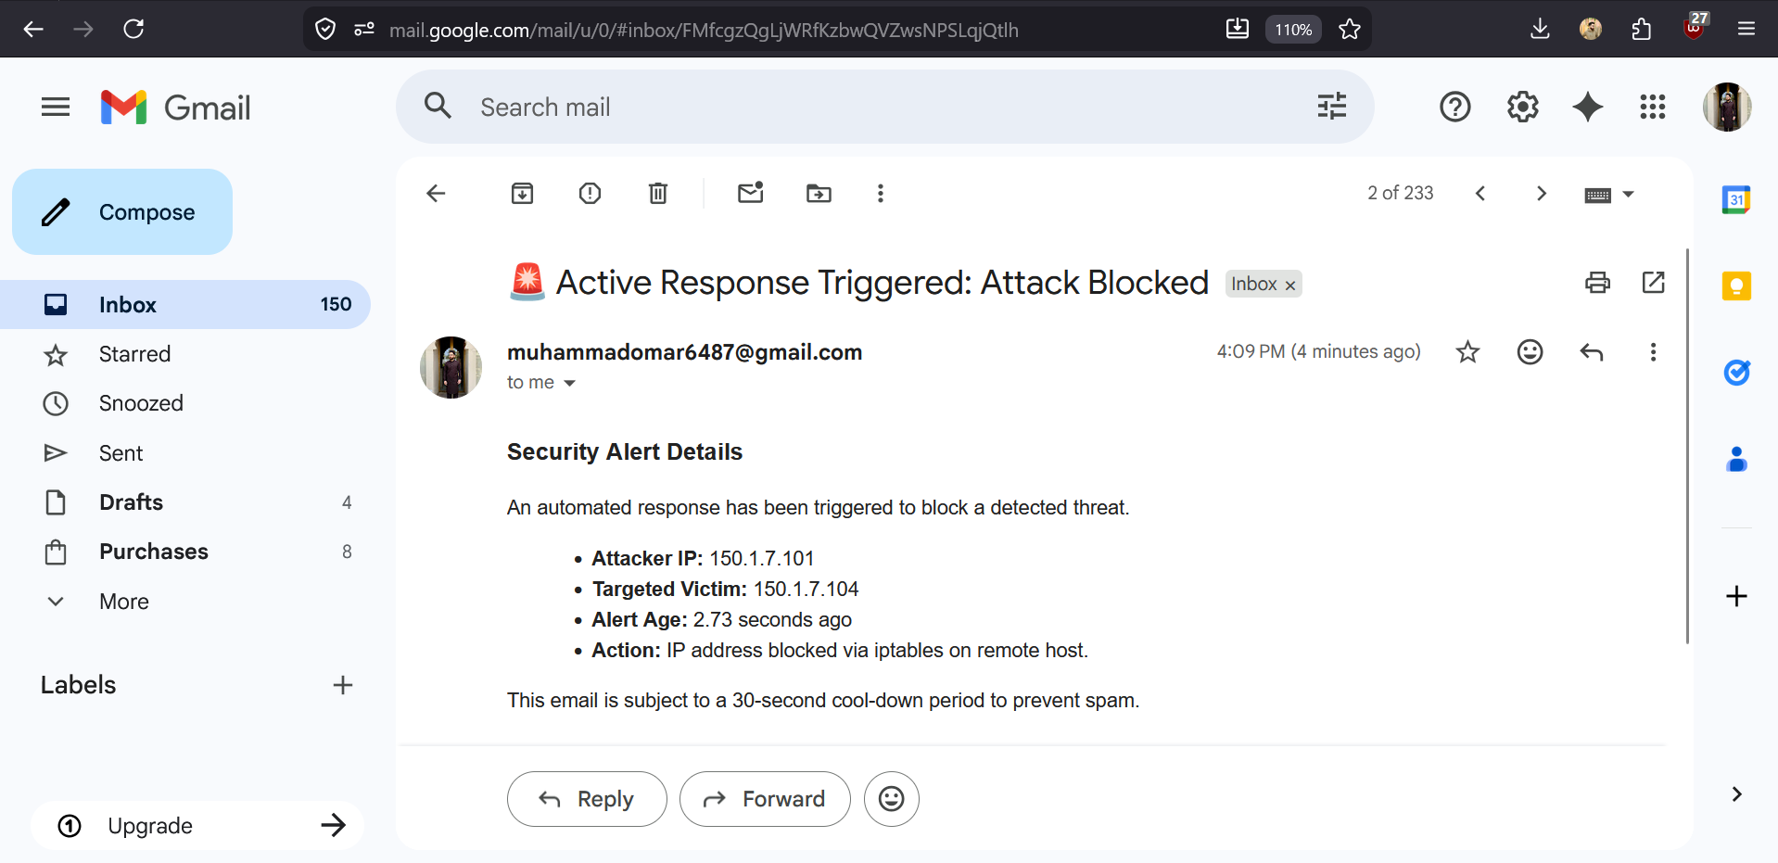1778x863 pixels.
Task: Open the Snoozed folder
Action: pyautogui.click(x=185, y=403)
